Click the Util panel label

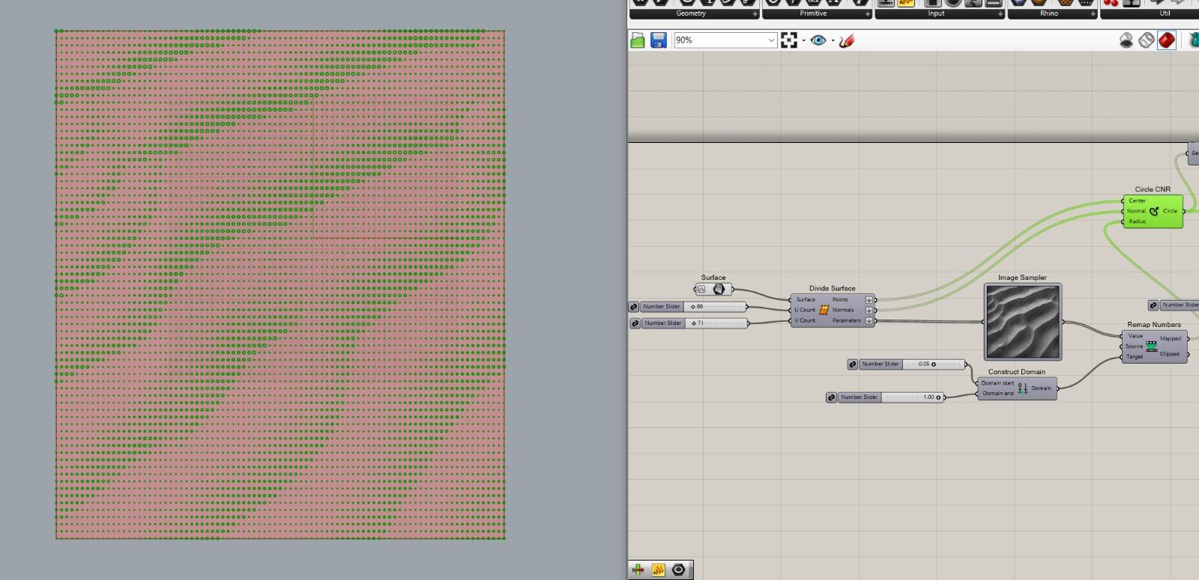pos(1165,13)
